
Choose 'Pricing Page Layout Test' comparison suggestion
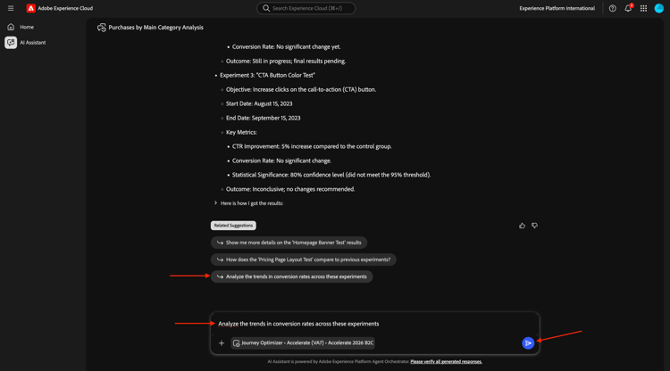(304, 260)
